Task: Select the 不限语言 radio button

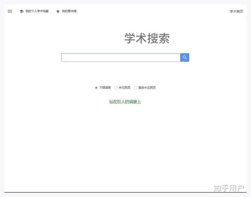Action: pos(96,87)
